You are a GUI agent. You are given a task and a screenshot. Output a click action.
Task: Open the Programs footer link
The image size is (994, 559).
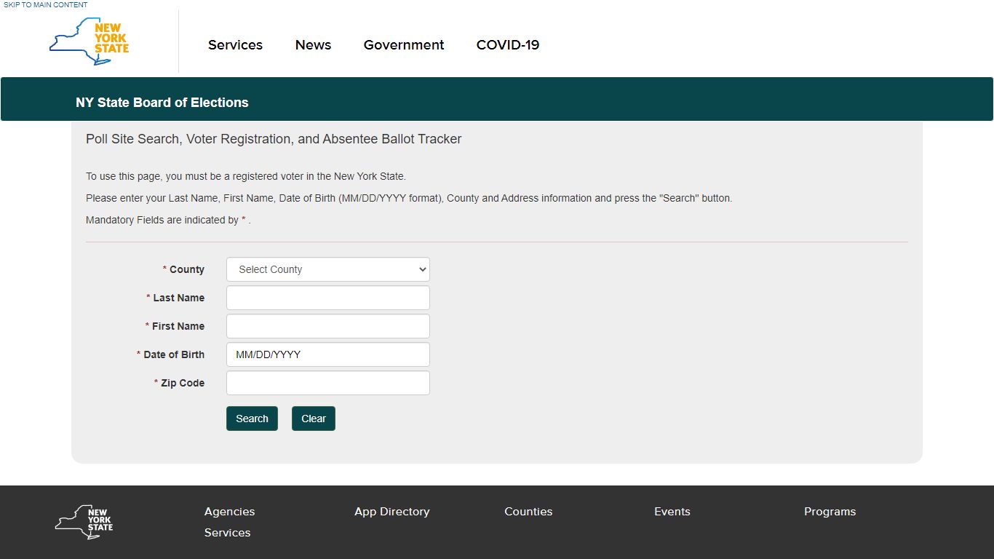830,512
